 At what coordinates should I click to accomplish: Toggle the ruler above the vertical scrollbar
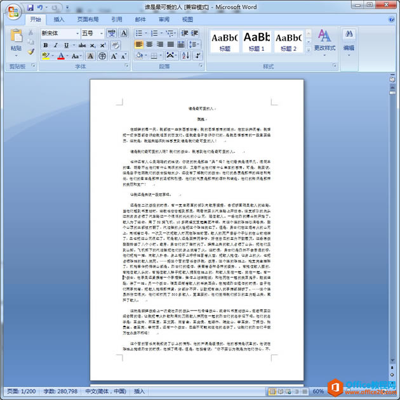click(392, 80)
